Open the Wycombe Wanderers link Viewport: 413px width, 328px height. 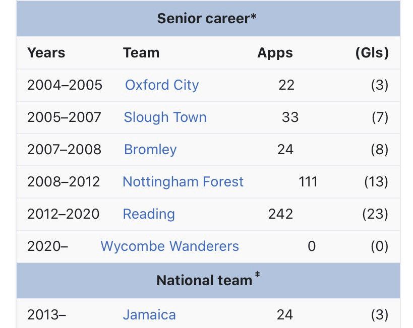click(x=170, y=246)
